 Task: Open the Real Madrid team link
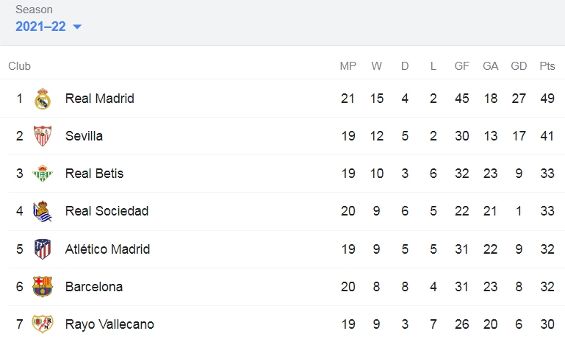point(99,99)
